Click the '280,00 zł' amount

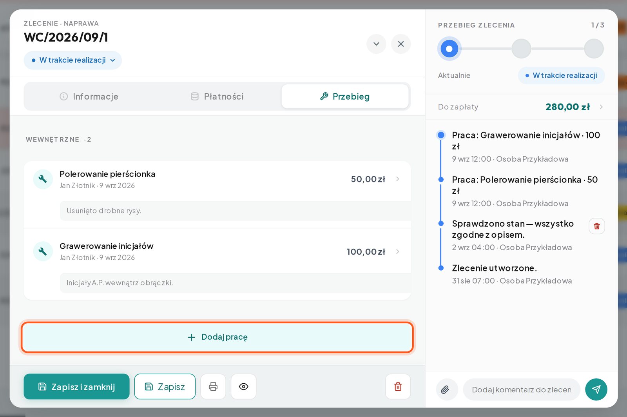point(567,107)
